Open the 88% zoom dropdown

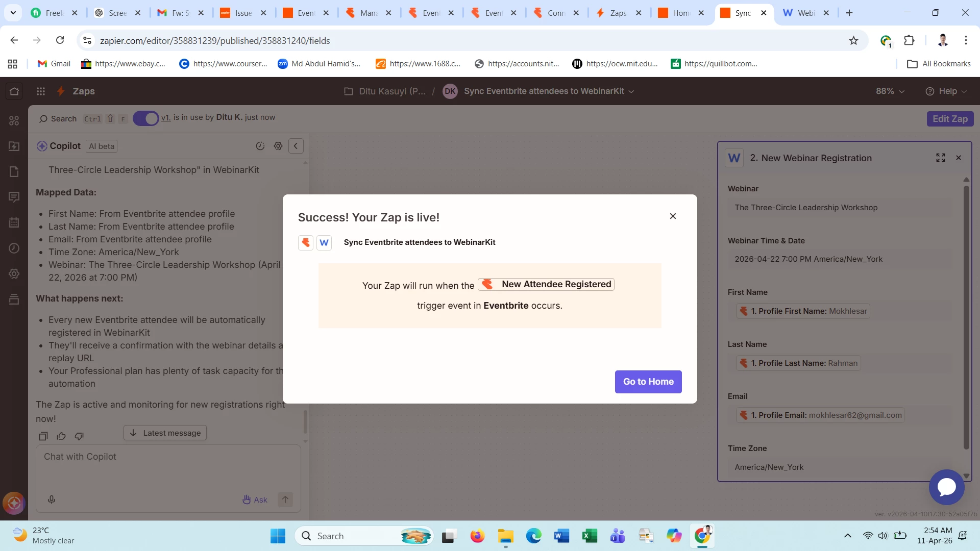coord(890,91)
